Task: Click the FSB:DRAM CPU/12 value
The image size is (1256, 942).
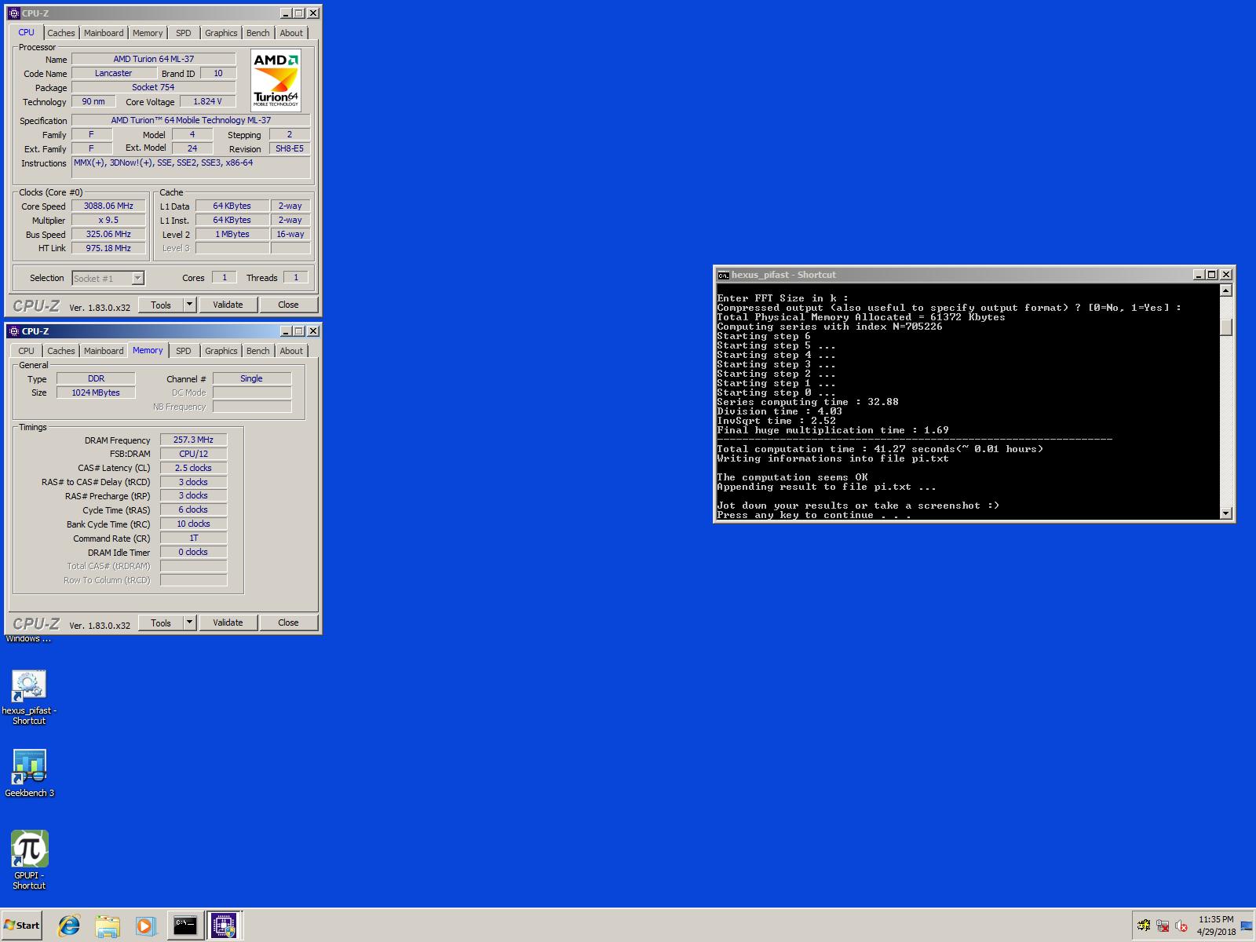Action: (x=193, y=454)
